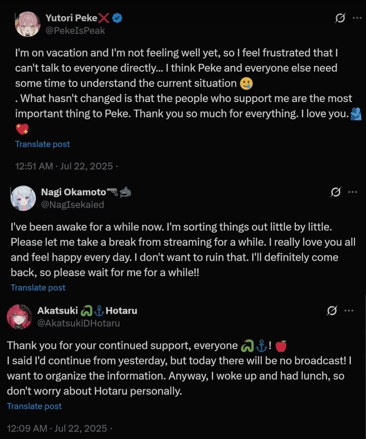Open the @NagIsekaied handle

coord(73,204)
